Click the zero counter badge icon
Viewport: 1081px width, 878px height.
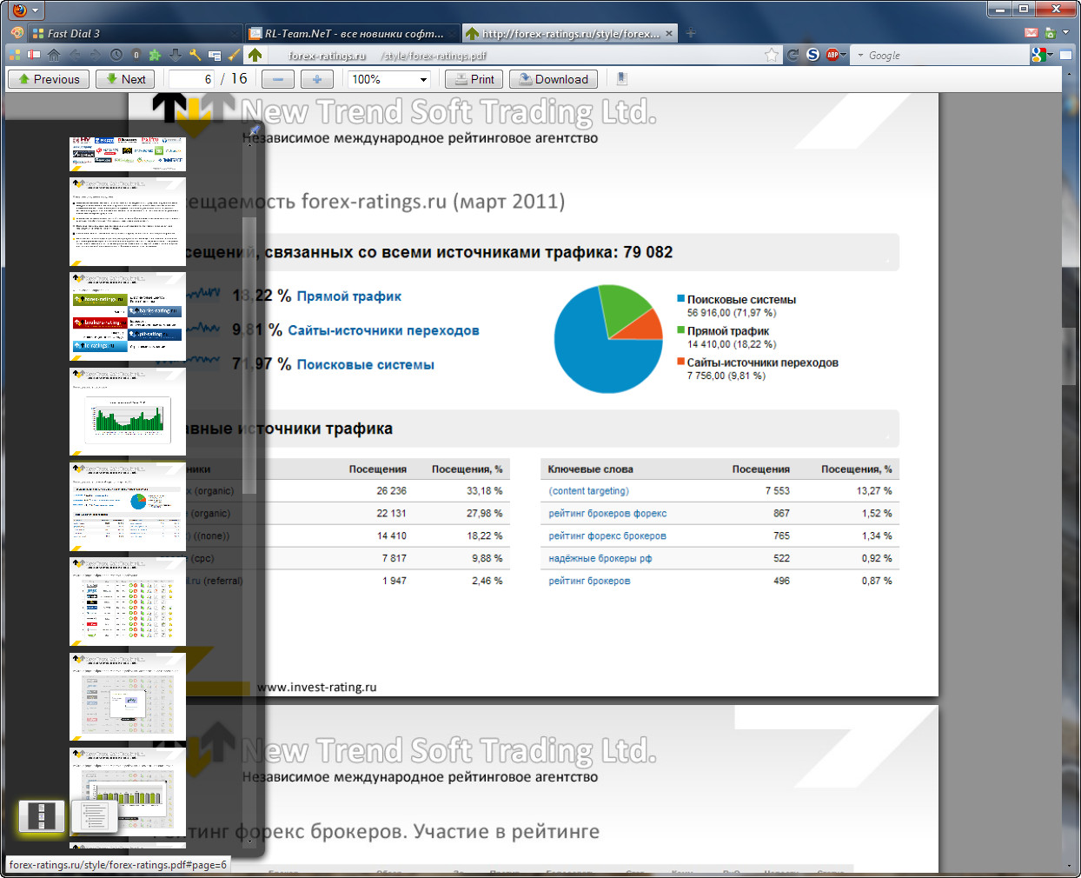point(136,55)
